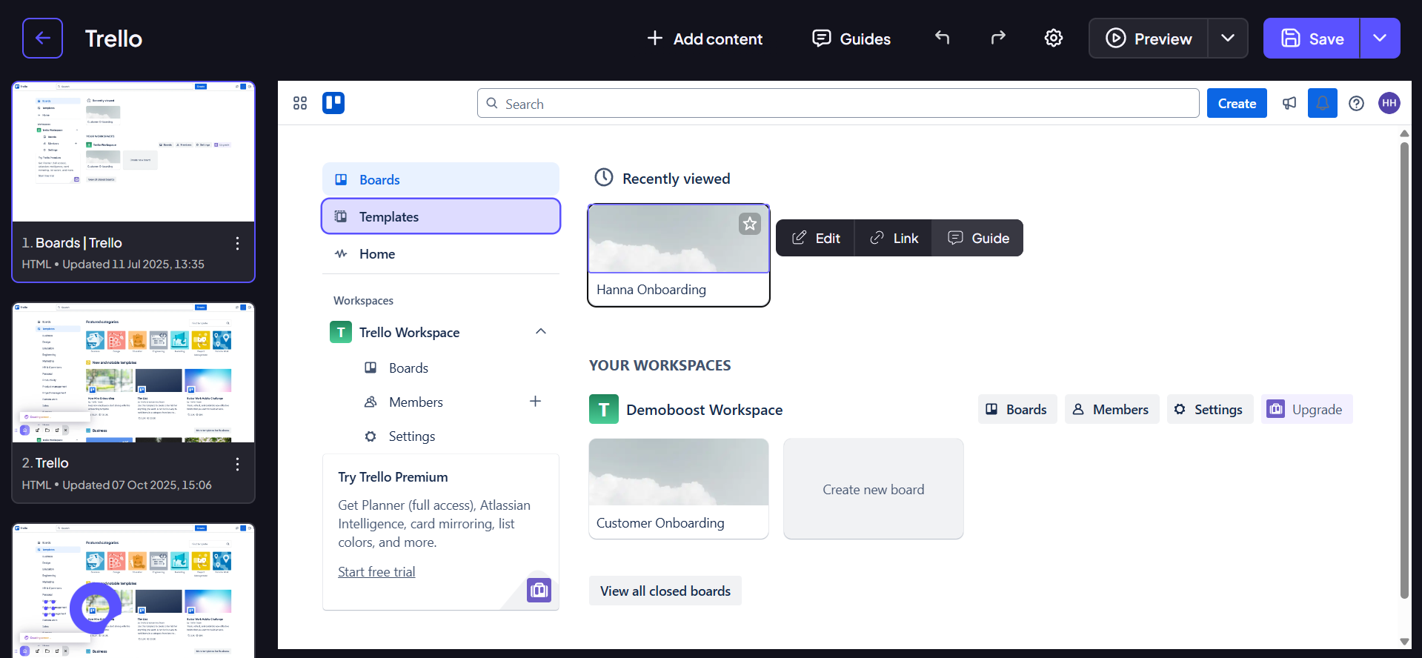Click the plus icon next to Members

click(535, 401)
